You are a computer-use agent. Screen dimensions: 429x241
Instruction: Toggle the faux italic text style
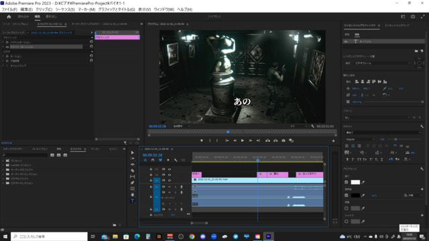tap(353, 159)
